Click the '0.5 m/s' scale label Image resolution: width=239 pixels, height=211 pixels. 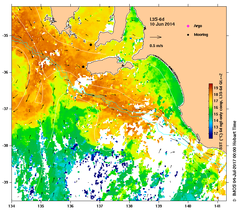[156, 46]
